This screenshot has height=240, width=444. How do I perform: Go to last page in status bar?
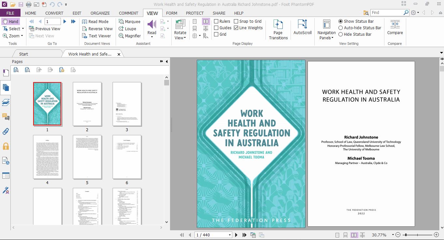coord(245,235)
